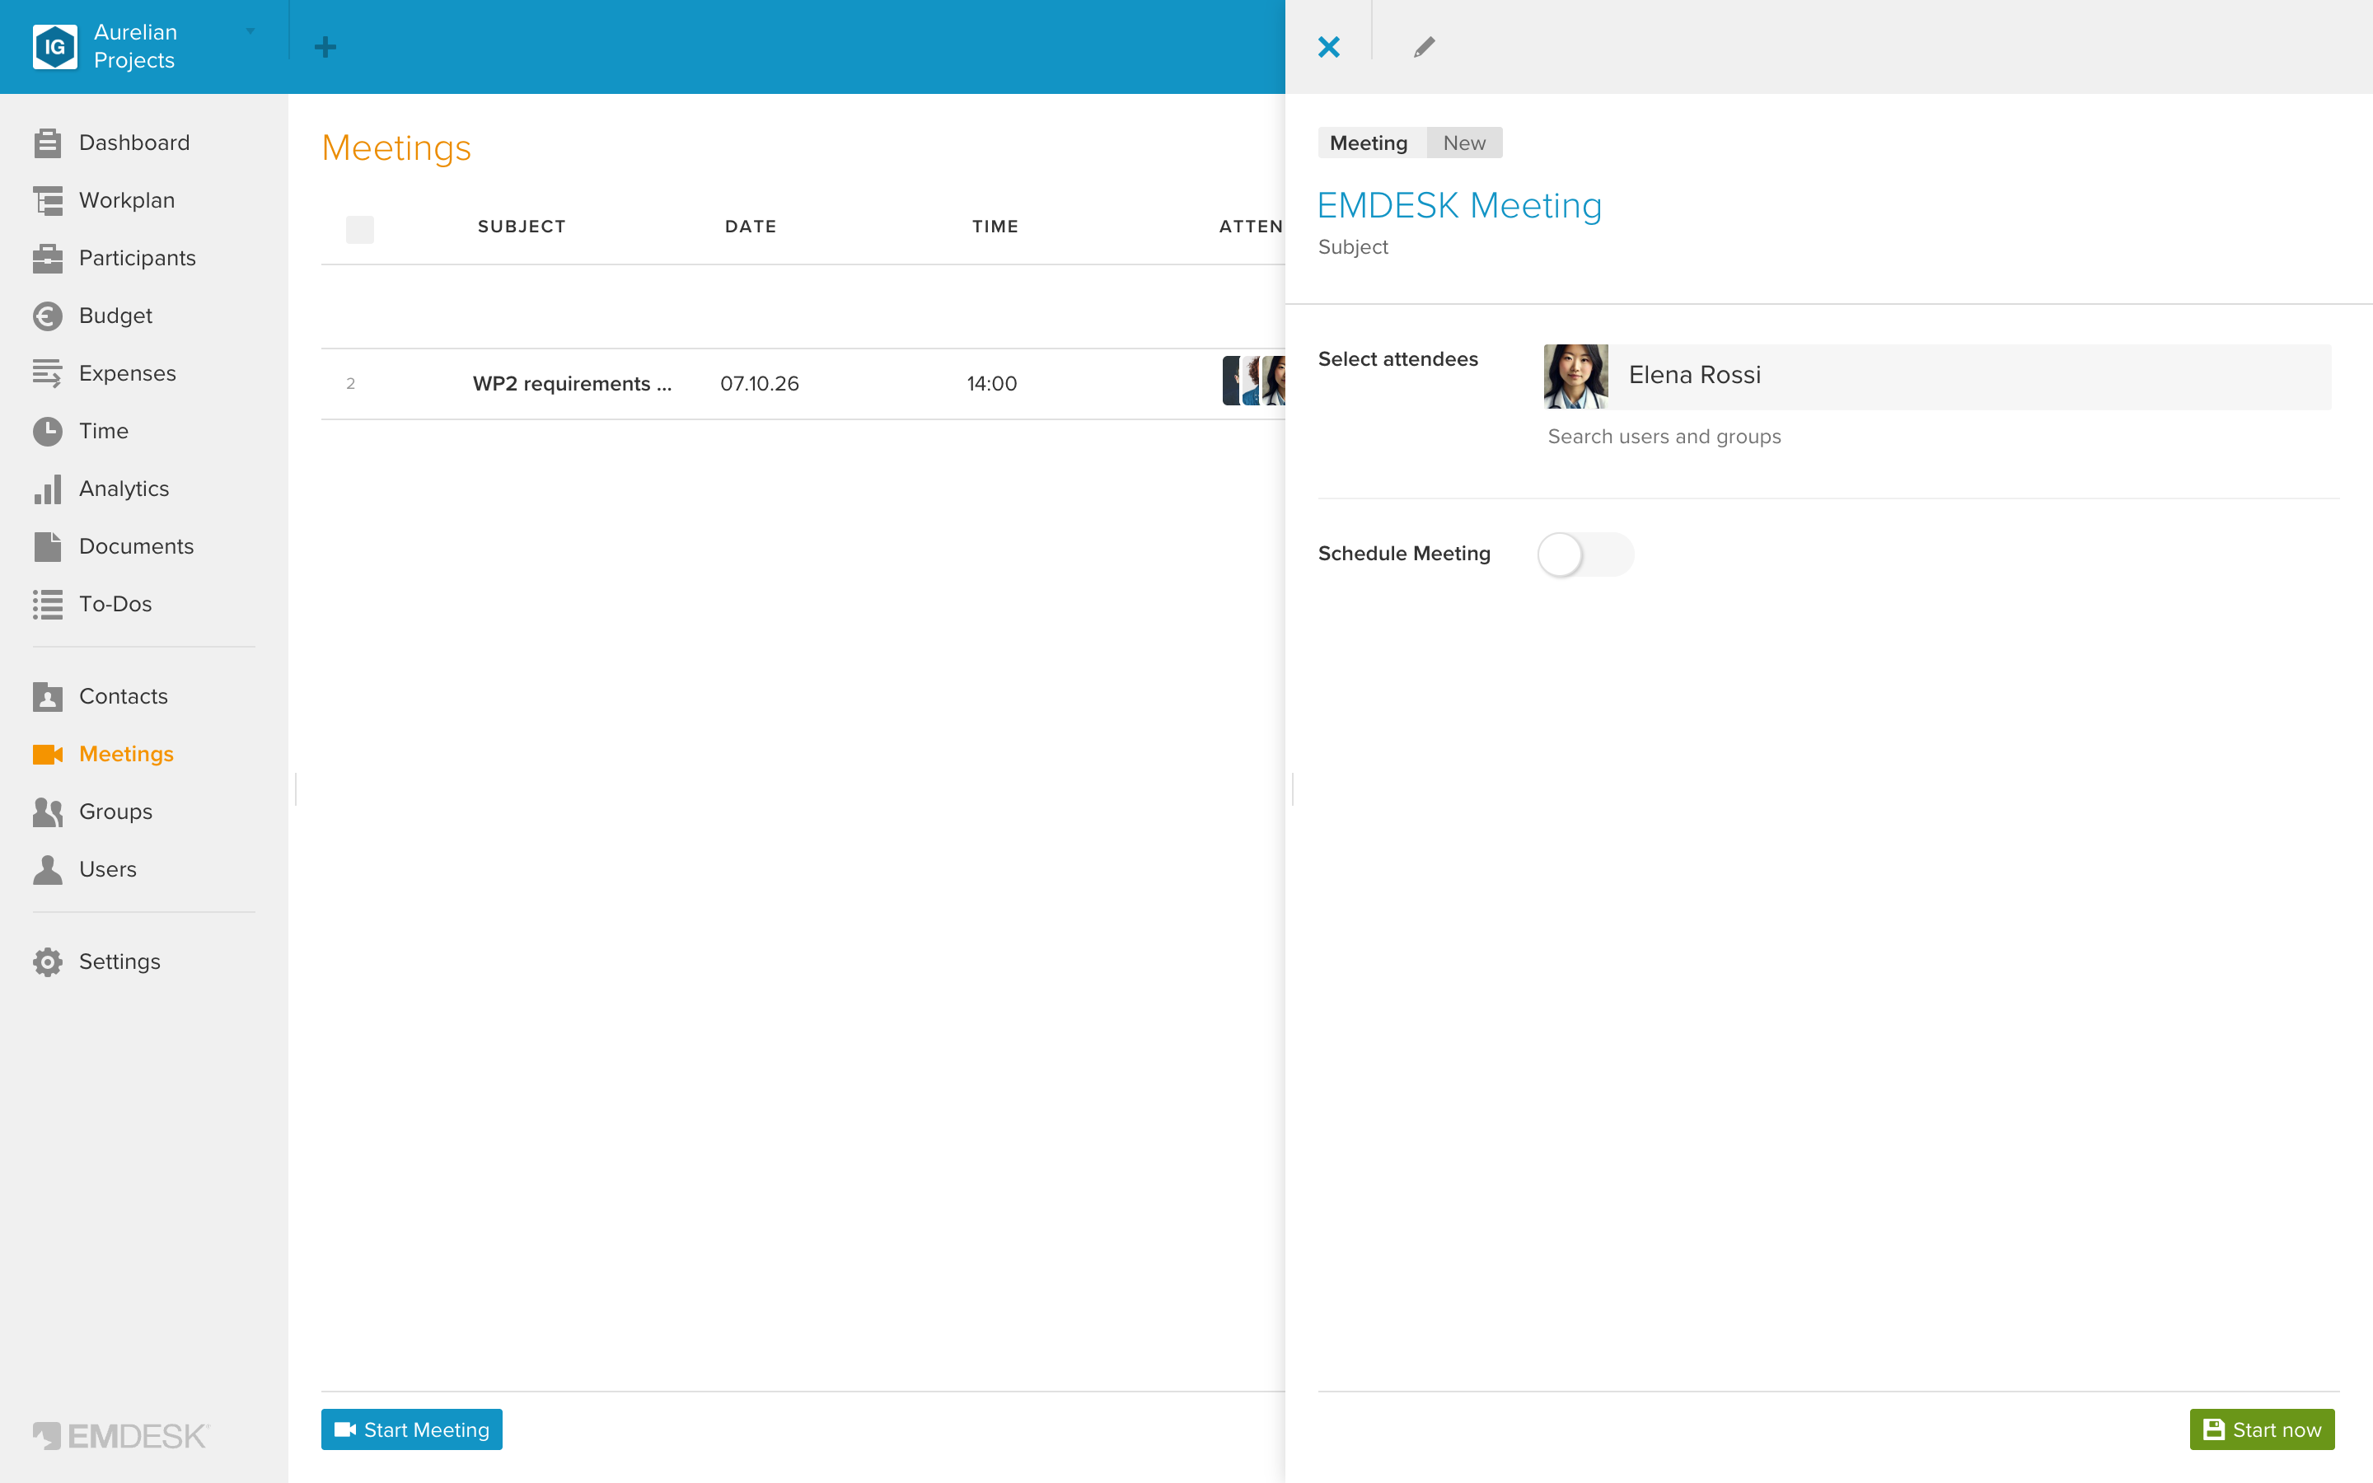The height and width of the screenshot is (1483, 2373).
Task: Click the plus add icon in header
Action: [325, 47]
